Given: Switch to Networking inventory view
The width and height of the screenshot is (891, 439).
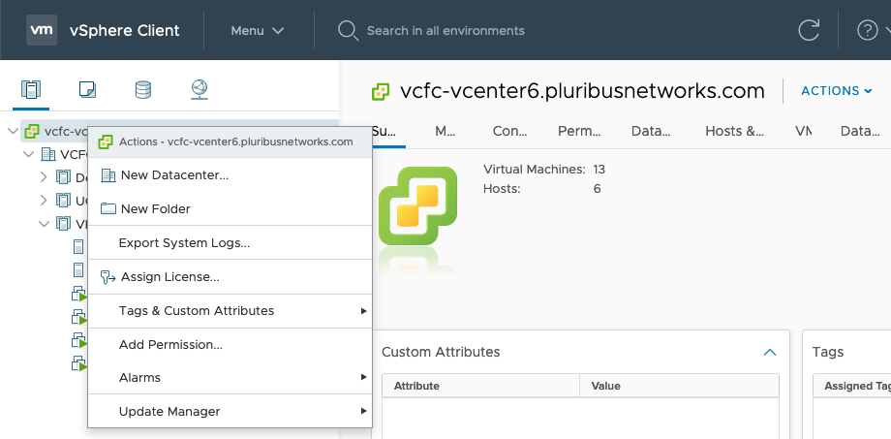Looking at the screenshot, I should (x=200, y=89).
